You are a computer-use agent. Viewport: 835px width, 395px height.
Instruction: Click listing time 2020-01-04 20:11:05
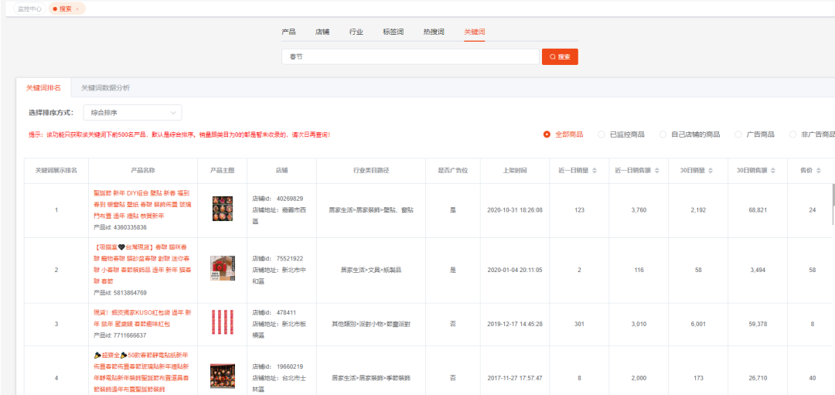pyautogui.click(x=515, y=270)
